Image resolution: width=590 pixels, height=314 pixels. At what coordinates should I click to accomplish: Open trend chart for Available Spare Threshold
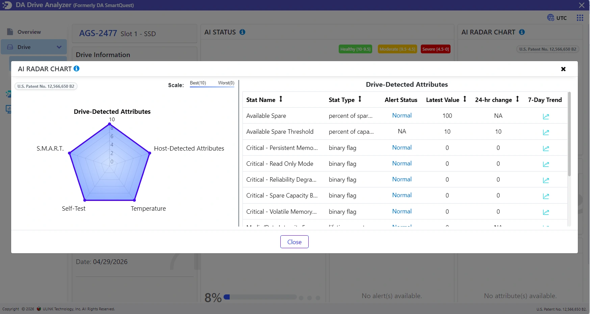click(546, 132)
